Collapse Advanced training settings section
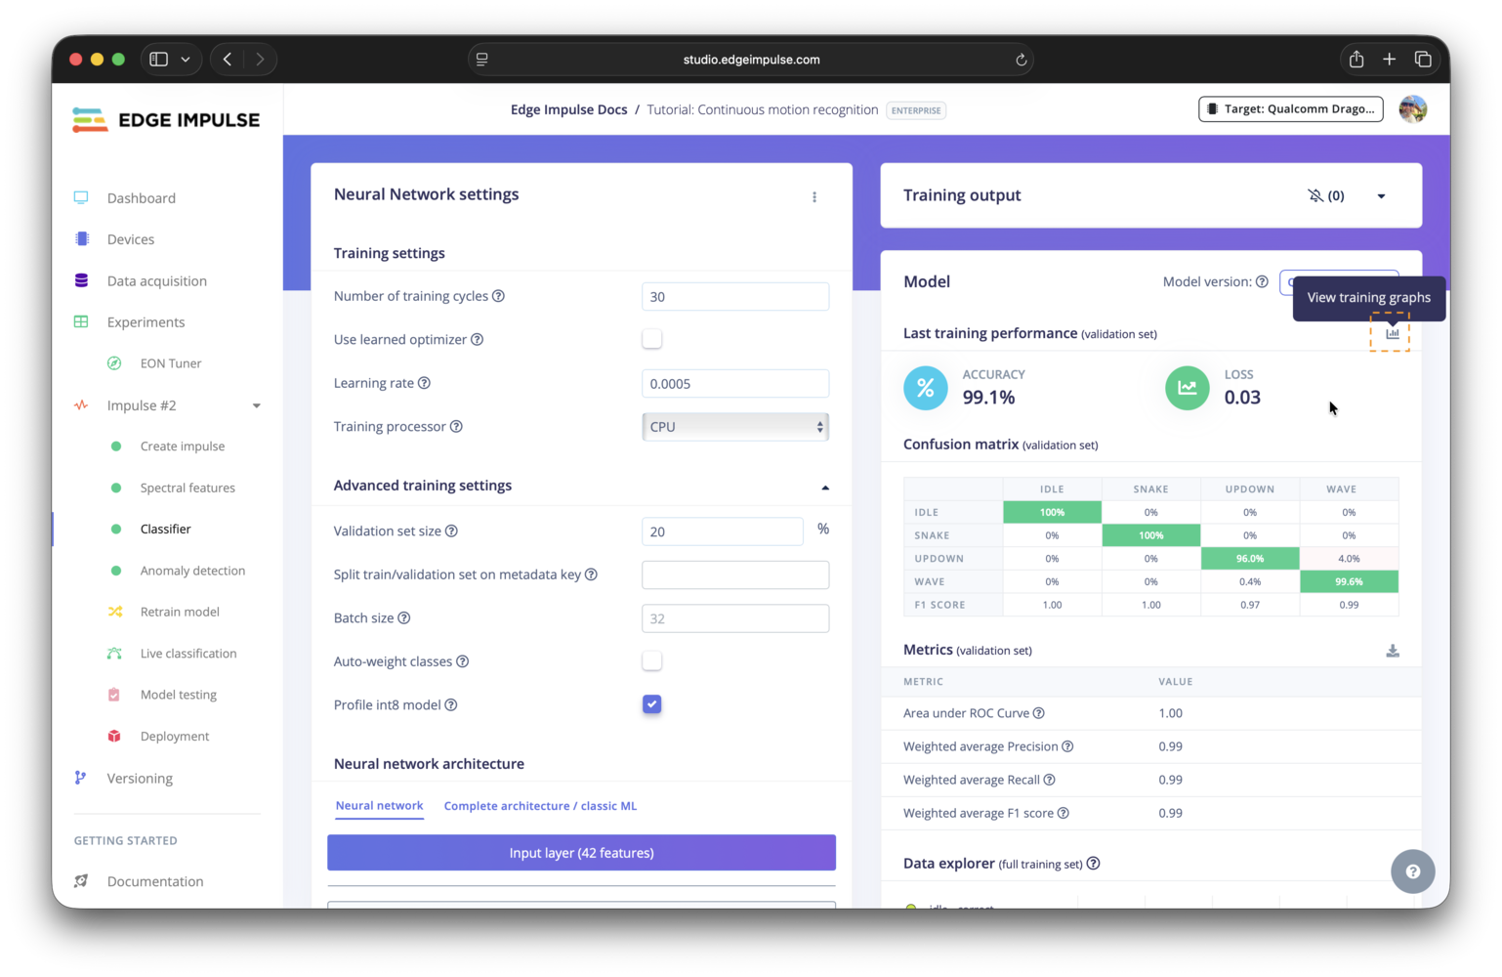 click(825, 487)
